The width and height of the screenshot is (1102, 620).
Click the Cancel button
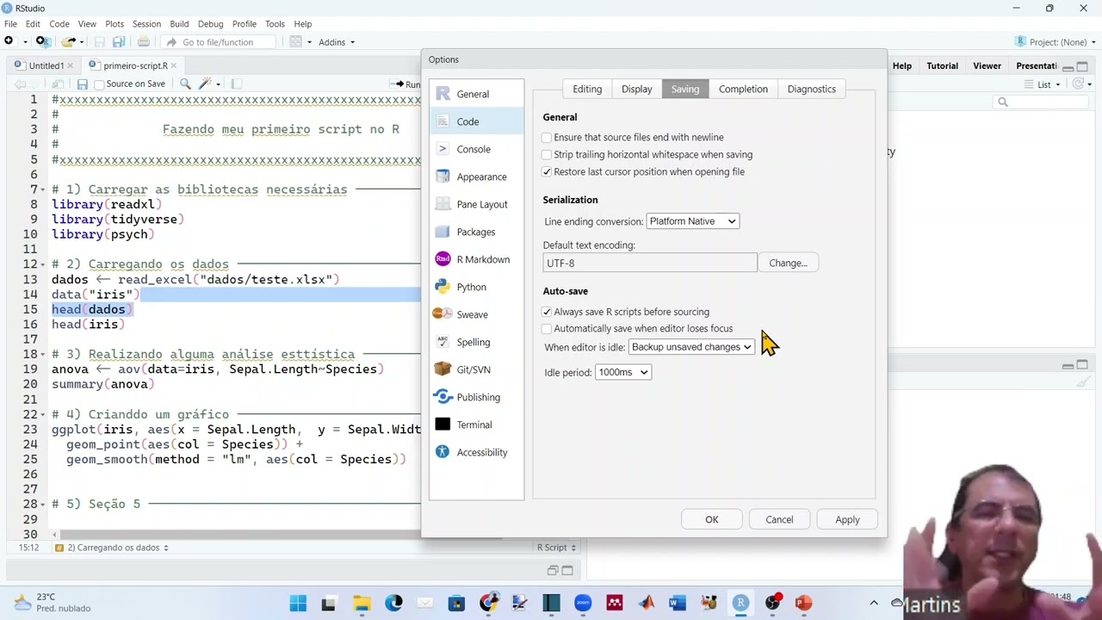point(779,519)
